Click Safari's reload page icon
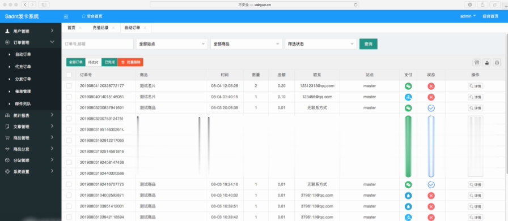508x221 pixels. click(x=355, y=5)
